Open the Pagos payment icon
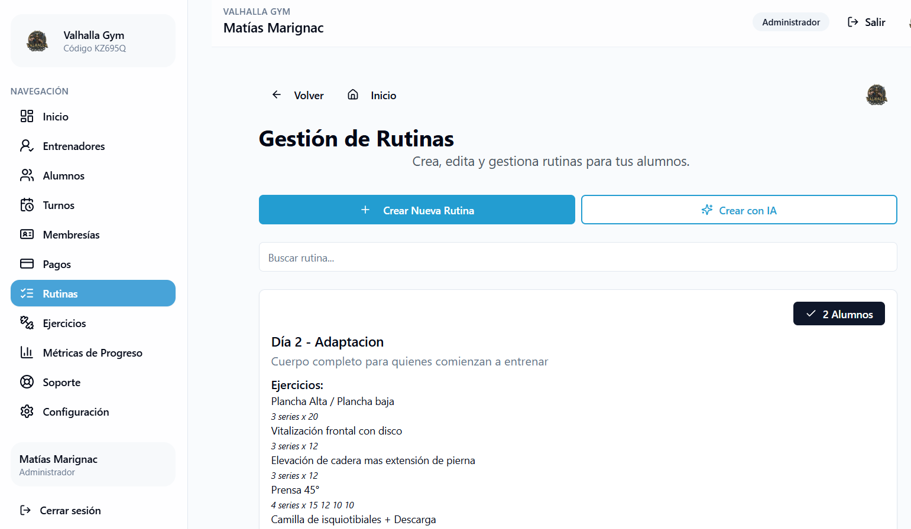Screen dimensions: 911x529 click(x=27, y=264)
